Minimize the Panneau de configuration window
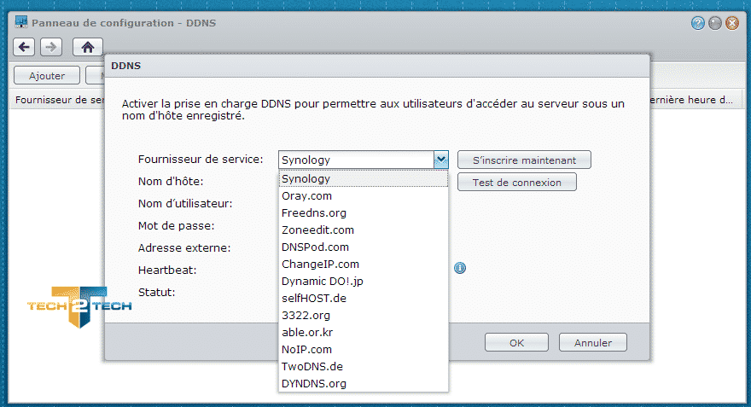751x407 pixels. pyautogui.click(x=715, y=23)
